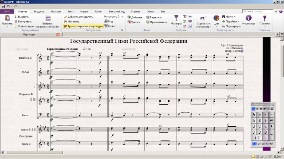Open the Цвет color wheel picker

tap(216, 21)
